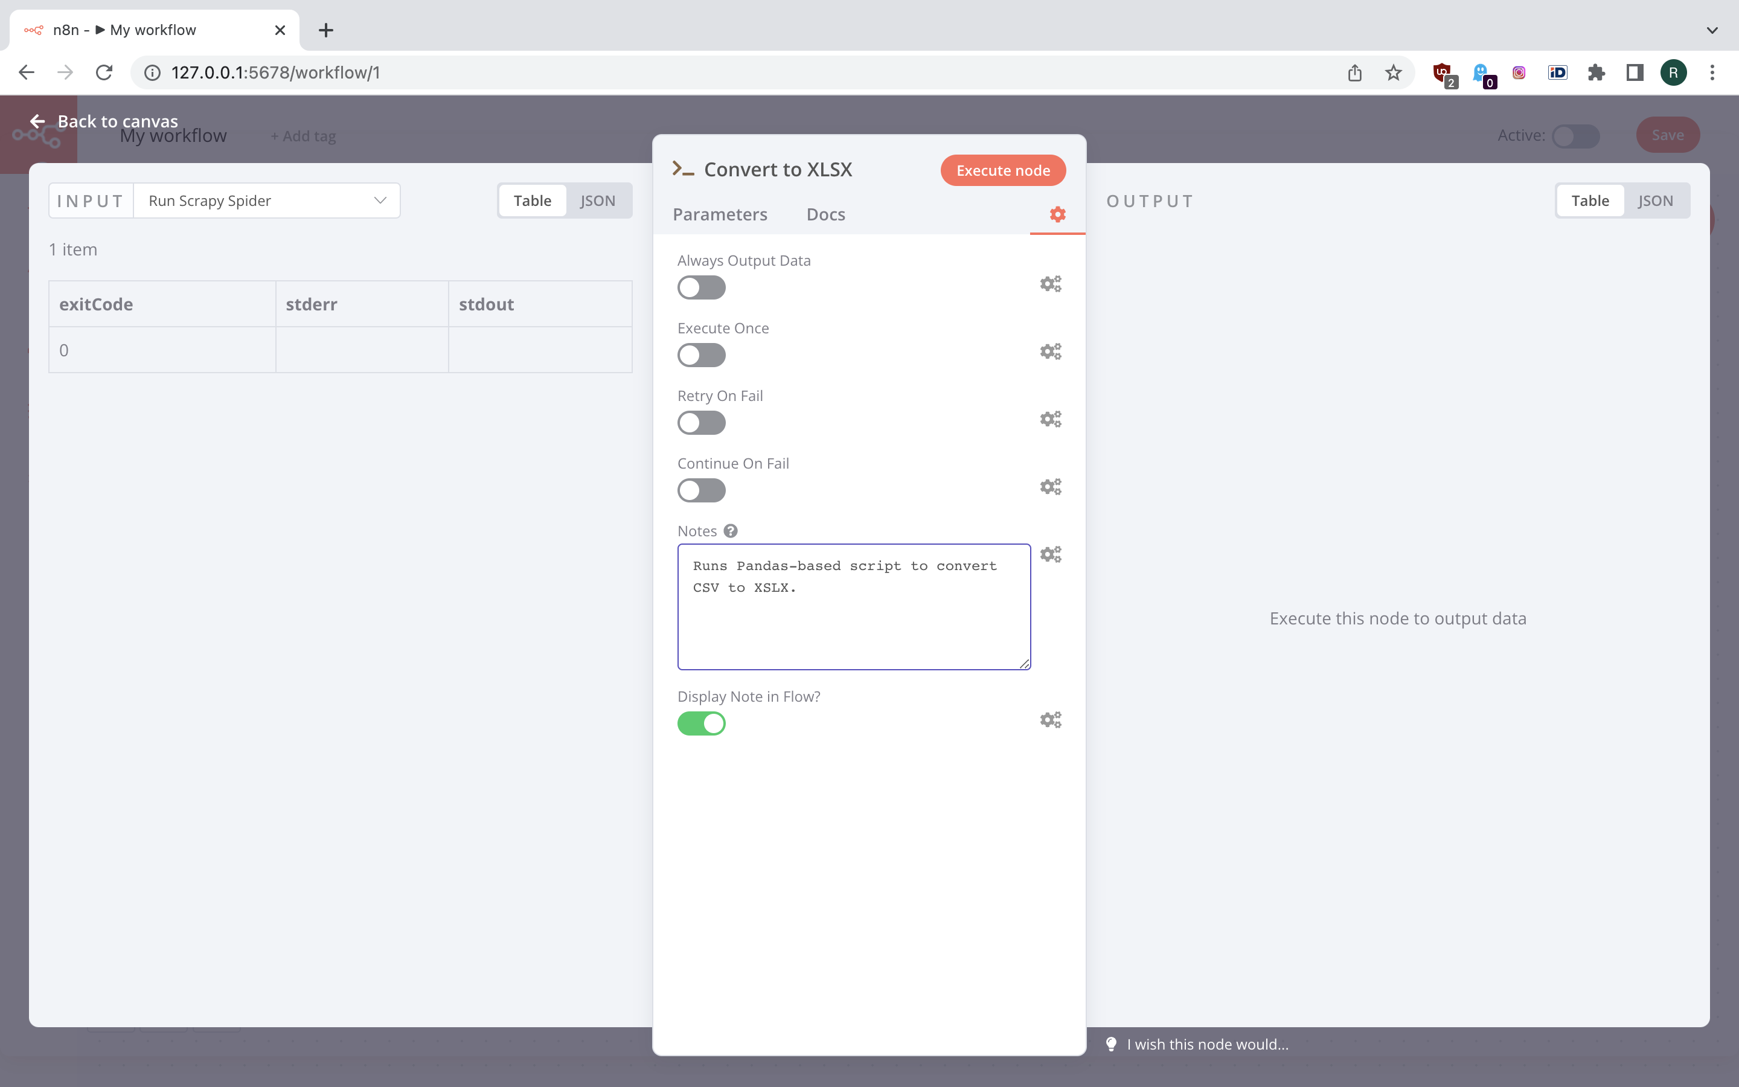Switch to the Parameters tab
1739x1087 pixels.
pos(720,214)
